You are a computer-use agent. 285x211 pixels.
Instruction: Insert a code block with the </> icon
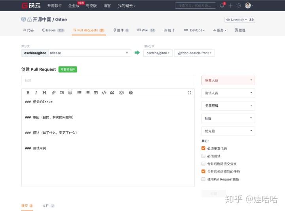(x=104, y=93)
